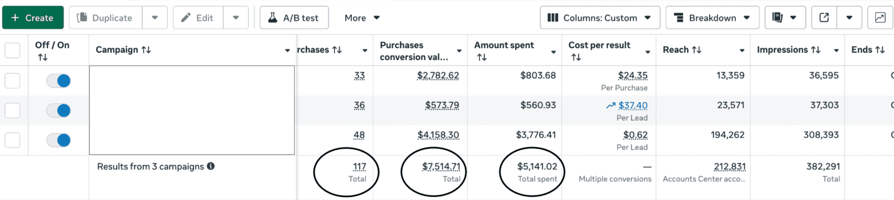This screenshot has height=200, width=894.
Task: Click the $2,782.62 conversion value link
Action: pyautogui.click(x=438, y=76)
